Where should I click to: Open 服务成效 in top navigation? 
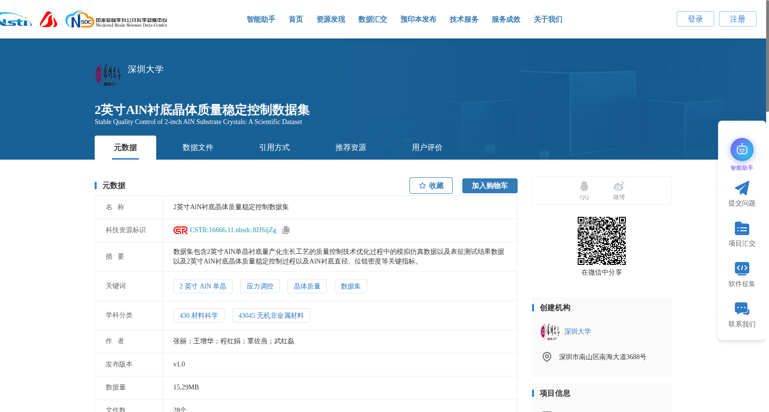[x=506, y=19]
